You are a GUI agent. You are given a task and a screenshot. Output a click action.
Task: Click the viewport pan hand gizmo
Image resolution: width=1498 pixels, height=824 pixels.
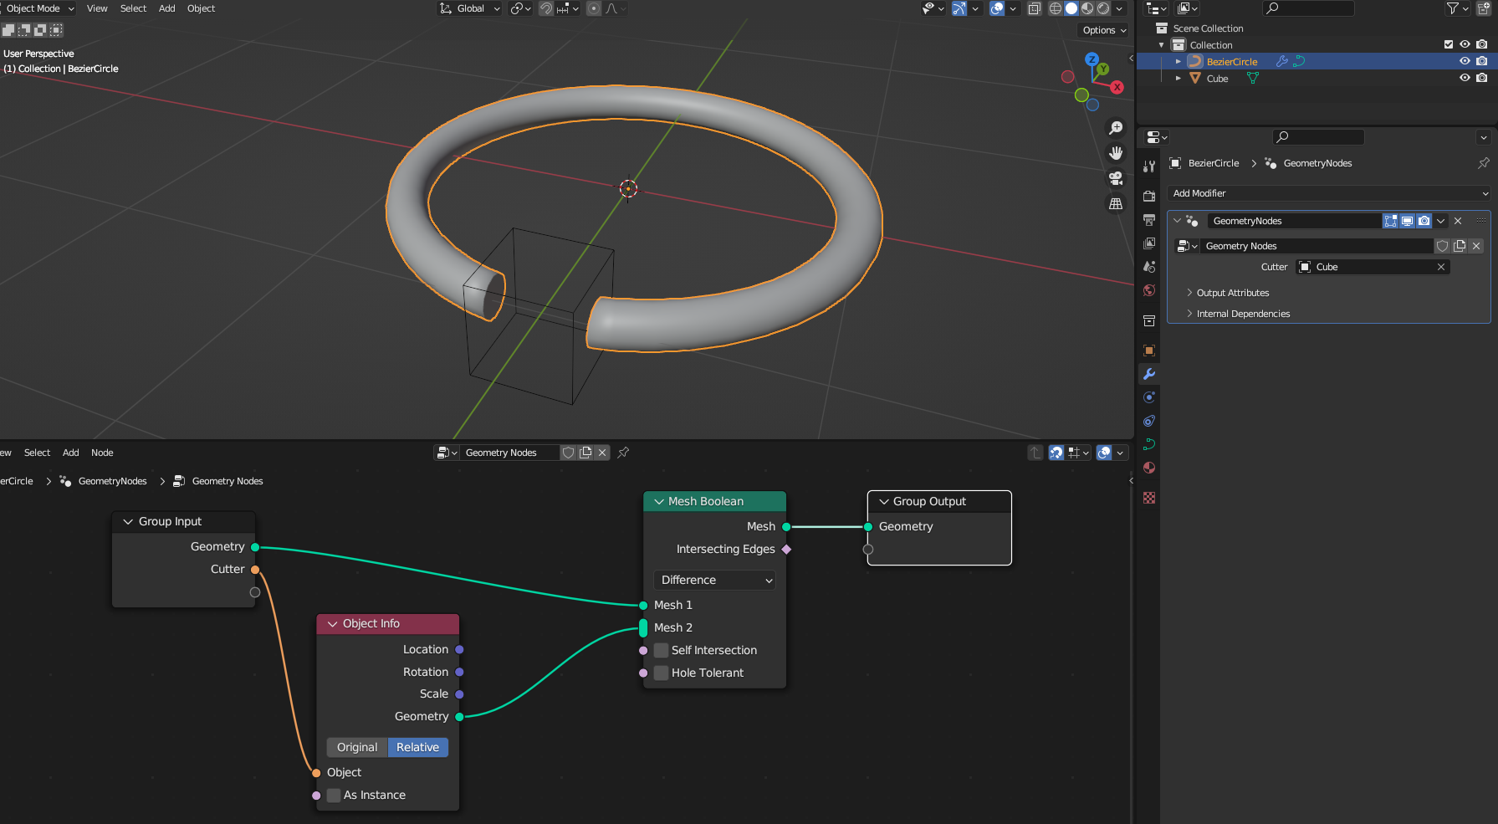(1116, 153)
